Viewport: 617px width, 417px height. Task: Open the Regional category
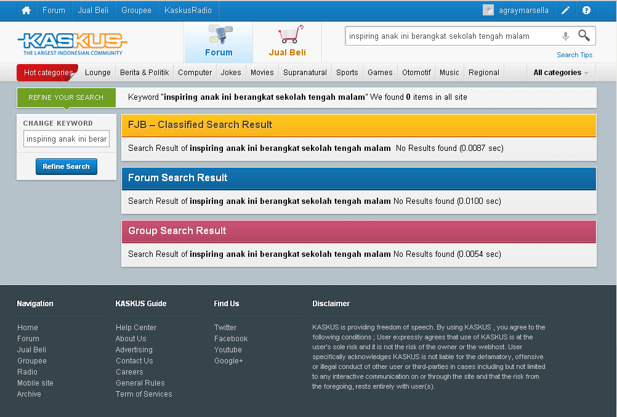pos(484,73)
